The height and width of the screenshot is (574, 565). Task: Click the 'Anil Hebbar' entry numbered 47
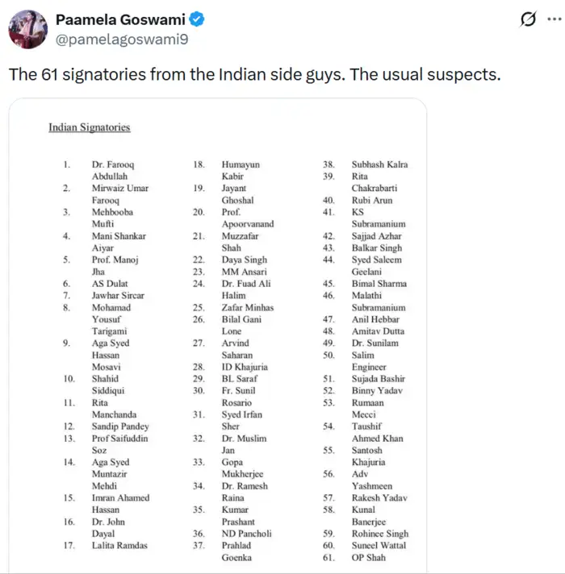[375, 319]
